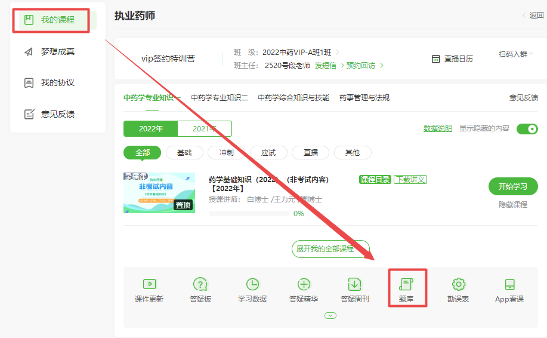Switch to the 药事管理与法规 tab
This screenshot has height=338, width=547.
tap(364, 98)
